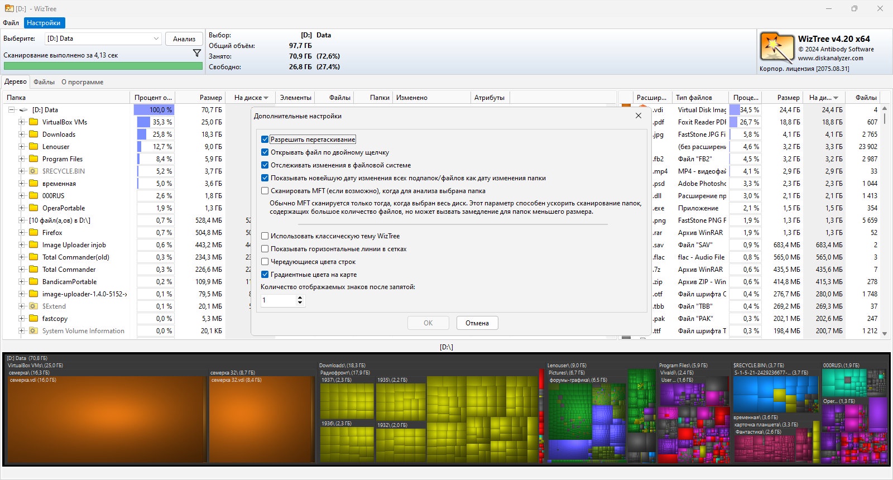Expand the Firefox tree node
Viewport: 893px width, 480px height.
tap(21, 232)
